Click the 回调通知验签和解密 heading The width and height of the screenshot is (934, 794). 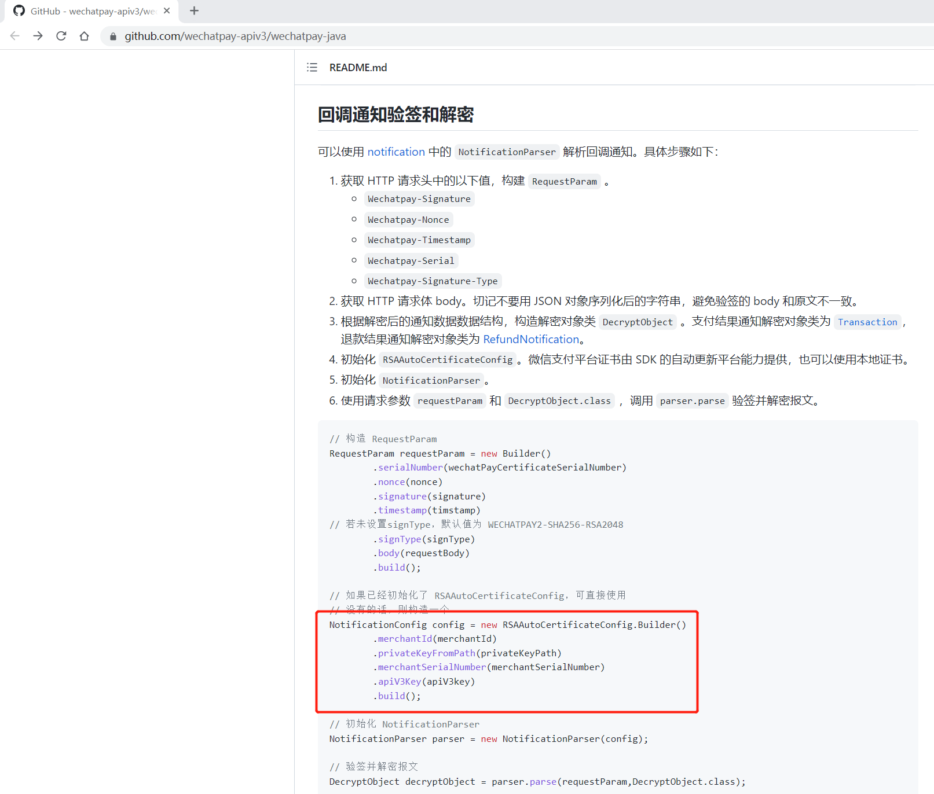click(396, 115)
